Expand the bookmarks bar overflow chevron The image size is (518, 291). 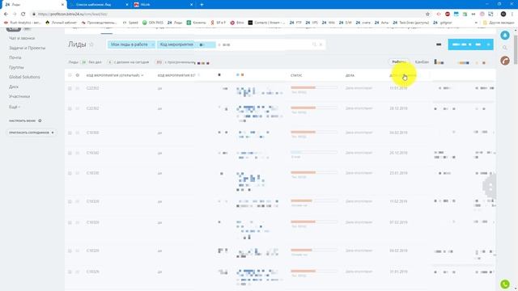point(476,23)
